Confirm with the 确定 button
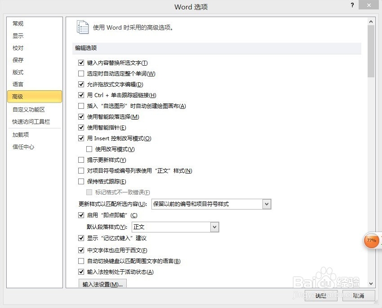Screen dimensions: 382x308 click(x=321, y=295)
